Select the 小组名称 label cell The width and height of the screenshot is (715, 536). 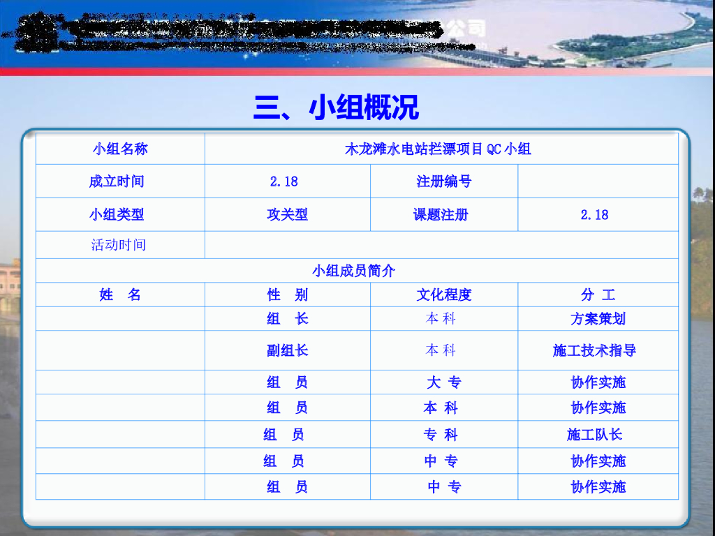coord(120,149)
